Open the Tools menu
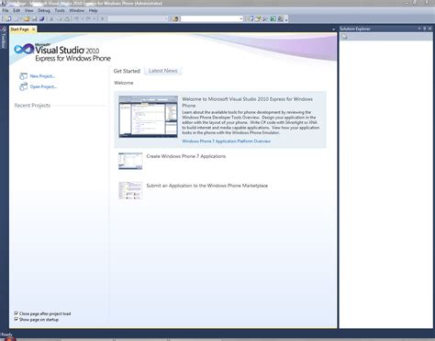435x341 pixels. tap(60, 10)
